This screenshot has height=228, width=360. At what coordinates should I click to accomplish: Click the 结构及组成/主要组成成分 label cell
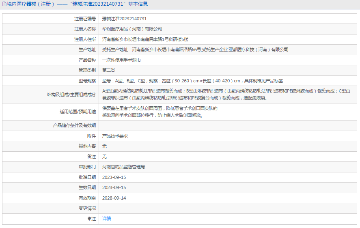click(50, 95)
